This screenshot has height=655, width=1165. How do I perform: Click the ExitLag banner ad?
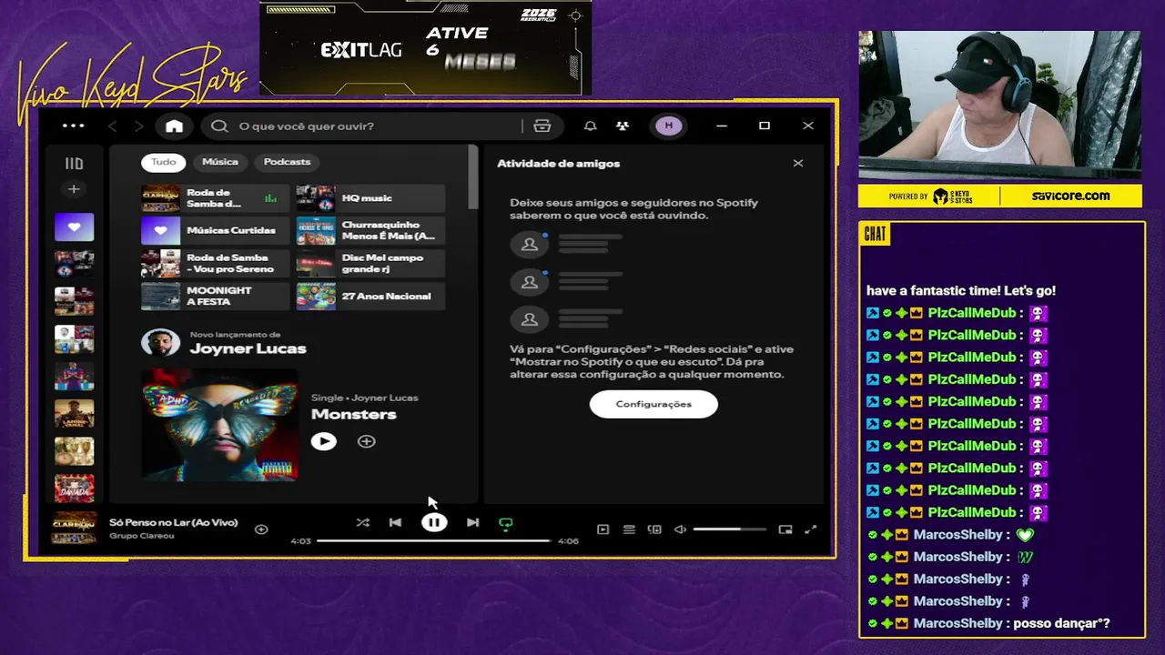[x=425, y=47]
